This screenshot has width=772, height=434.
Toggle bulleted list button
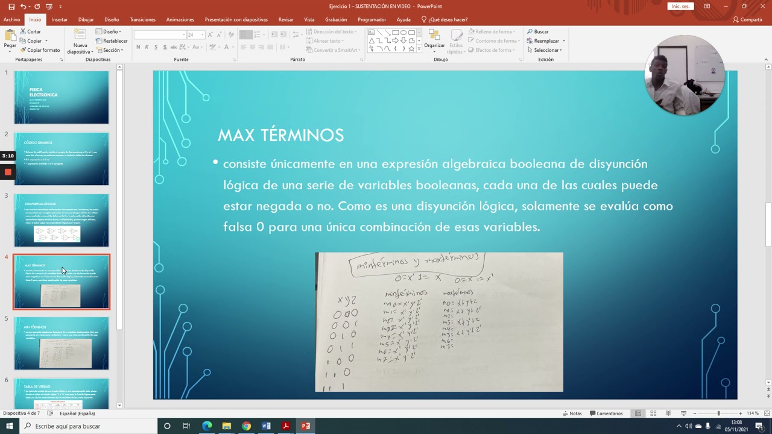pos(245,34)
